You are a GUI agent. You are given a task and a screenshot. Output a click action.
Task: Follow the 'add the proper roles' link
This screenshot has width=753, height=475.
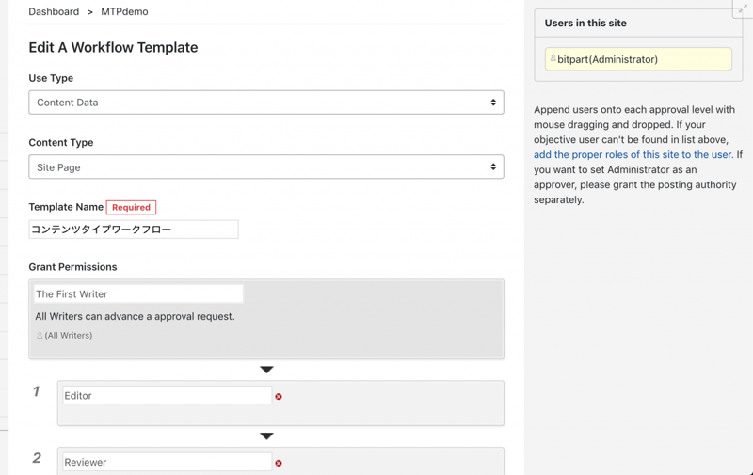click(x=633, y=155)
